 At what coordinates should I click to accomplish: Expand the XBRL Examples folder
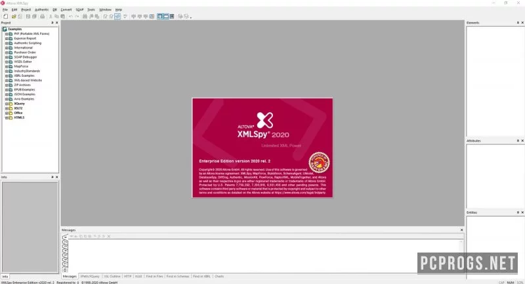click(7, 76)
